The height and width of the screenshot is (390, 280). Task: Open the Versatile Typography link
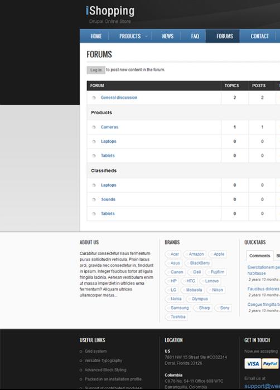[x=103, y=360]
